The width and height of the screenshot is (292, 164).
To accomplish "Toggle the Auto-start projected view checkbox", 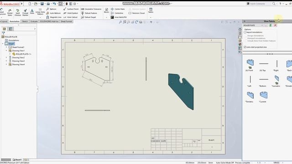I will click(245, 47).
